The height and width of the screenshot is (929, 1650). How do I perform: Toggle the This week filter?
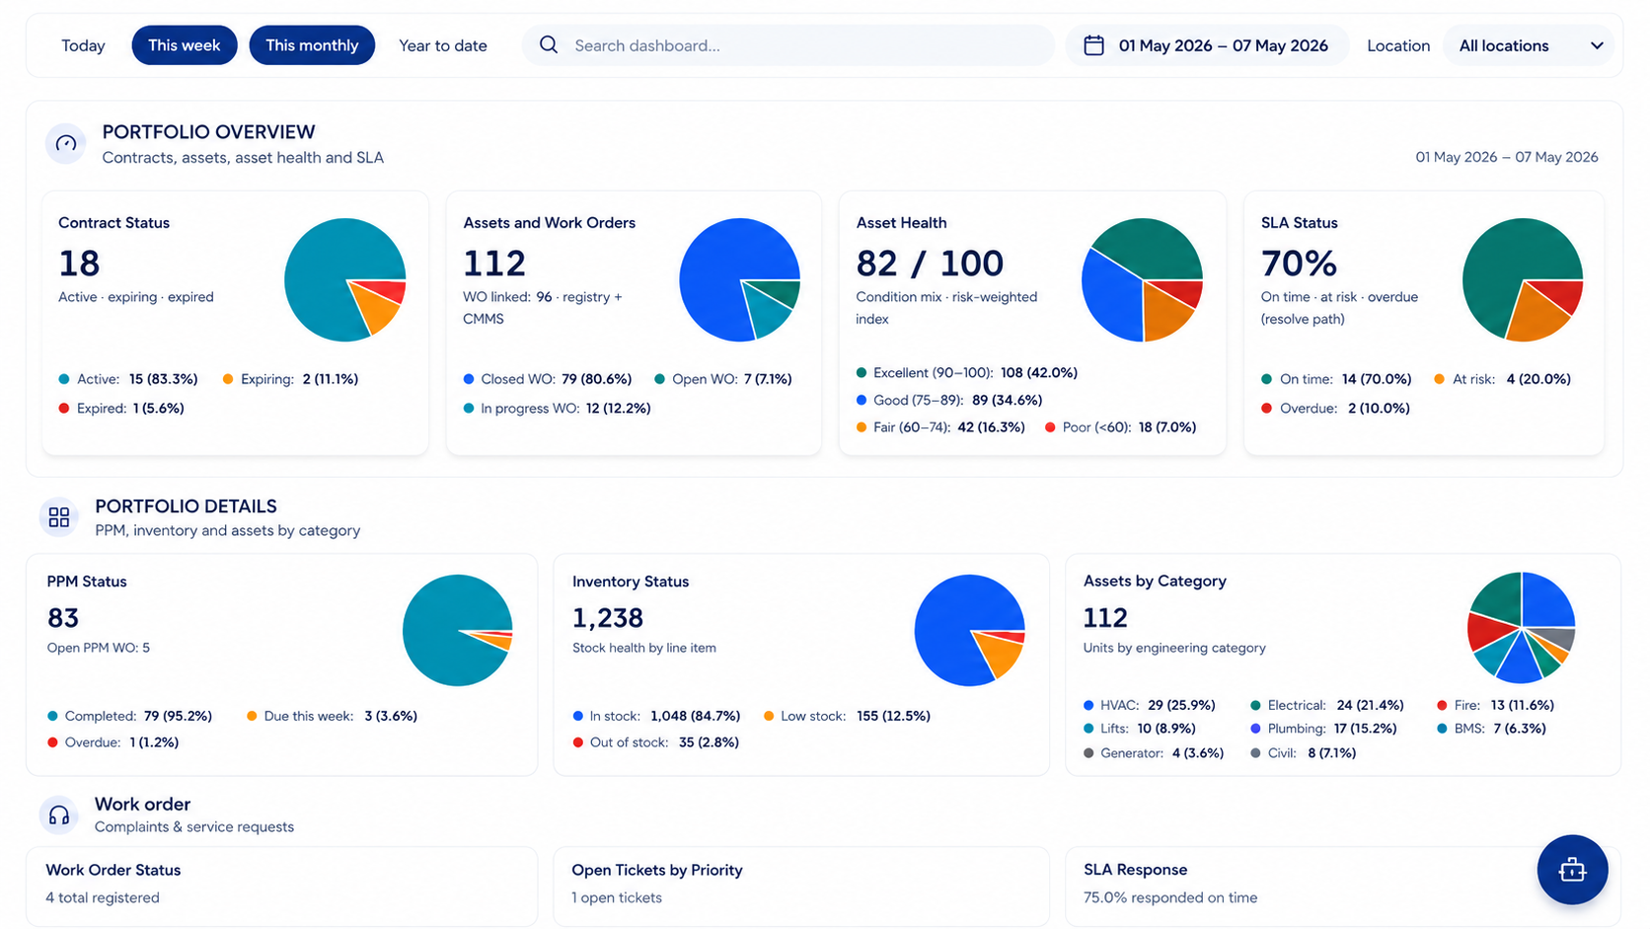pyautogui.click(x=185, y=45)
